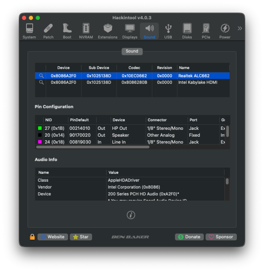This screenshot has width=264, height=272.
Task: Click the Value column header in Audio Info
Action: (x=165, y=172)
